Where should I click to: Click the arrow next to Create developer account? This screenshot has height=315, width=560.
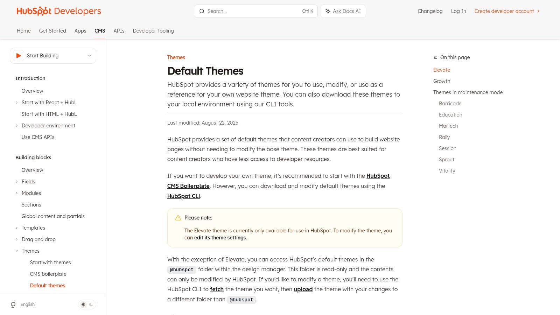538,11
